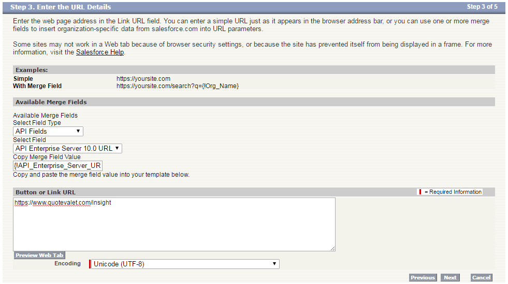The height and width of the screenshot is (284, 508).
Task: Click the Button or Link URL section header
Action: [46, 192]
